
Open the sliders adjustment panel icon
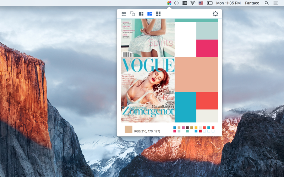(124, 14)
